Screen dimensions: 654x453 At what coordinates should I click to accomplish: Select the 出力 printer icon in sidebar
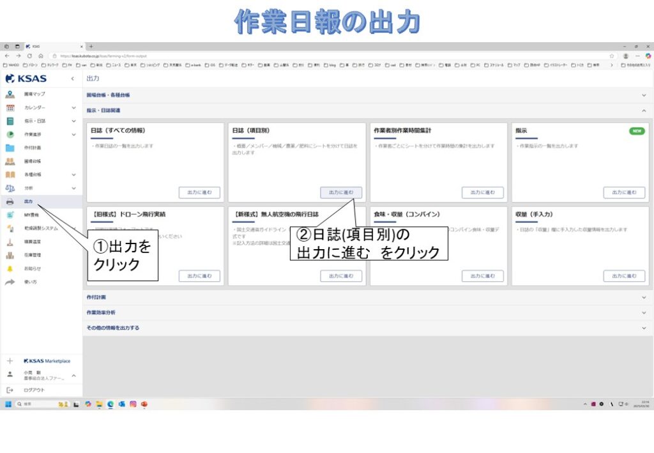coord(10,201)
